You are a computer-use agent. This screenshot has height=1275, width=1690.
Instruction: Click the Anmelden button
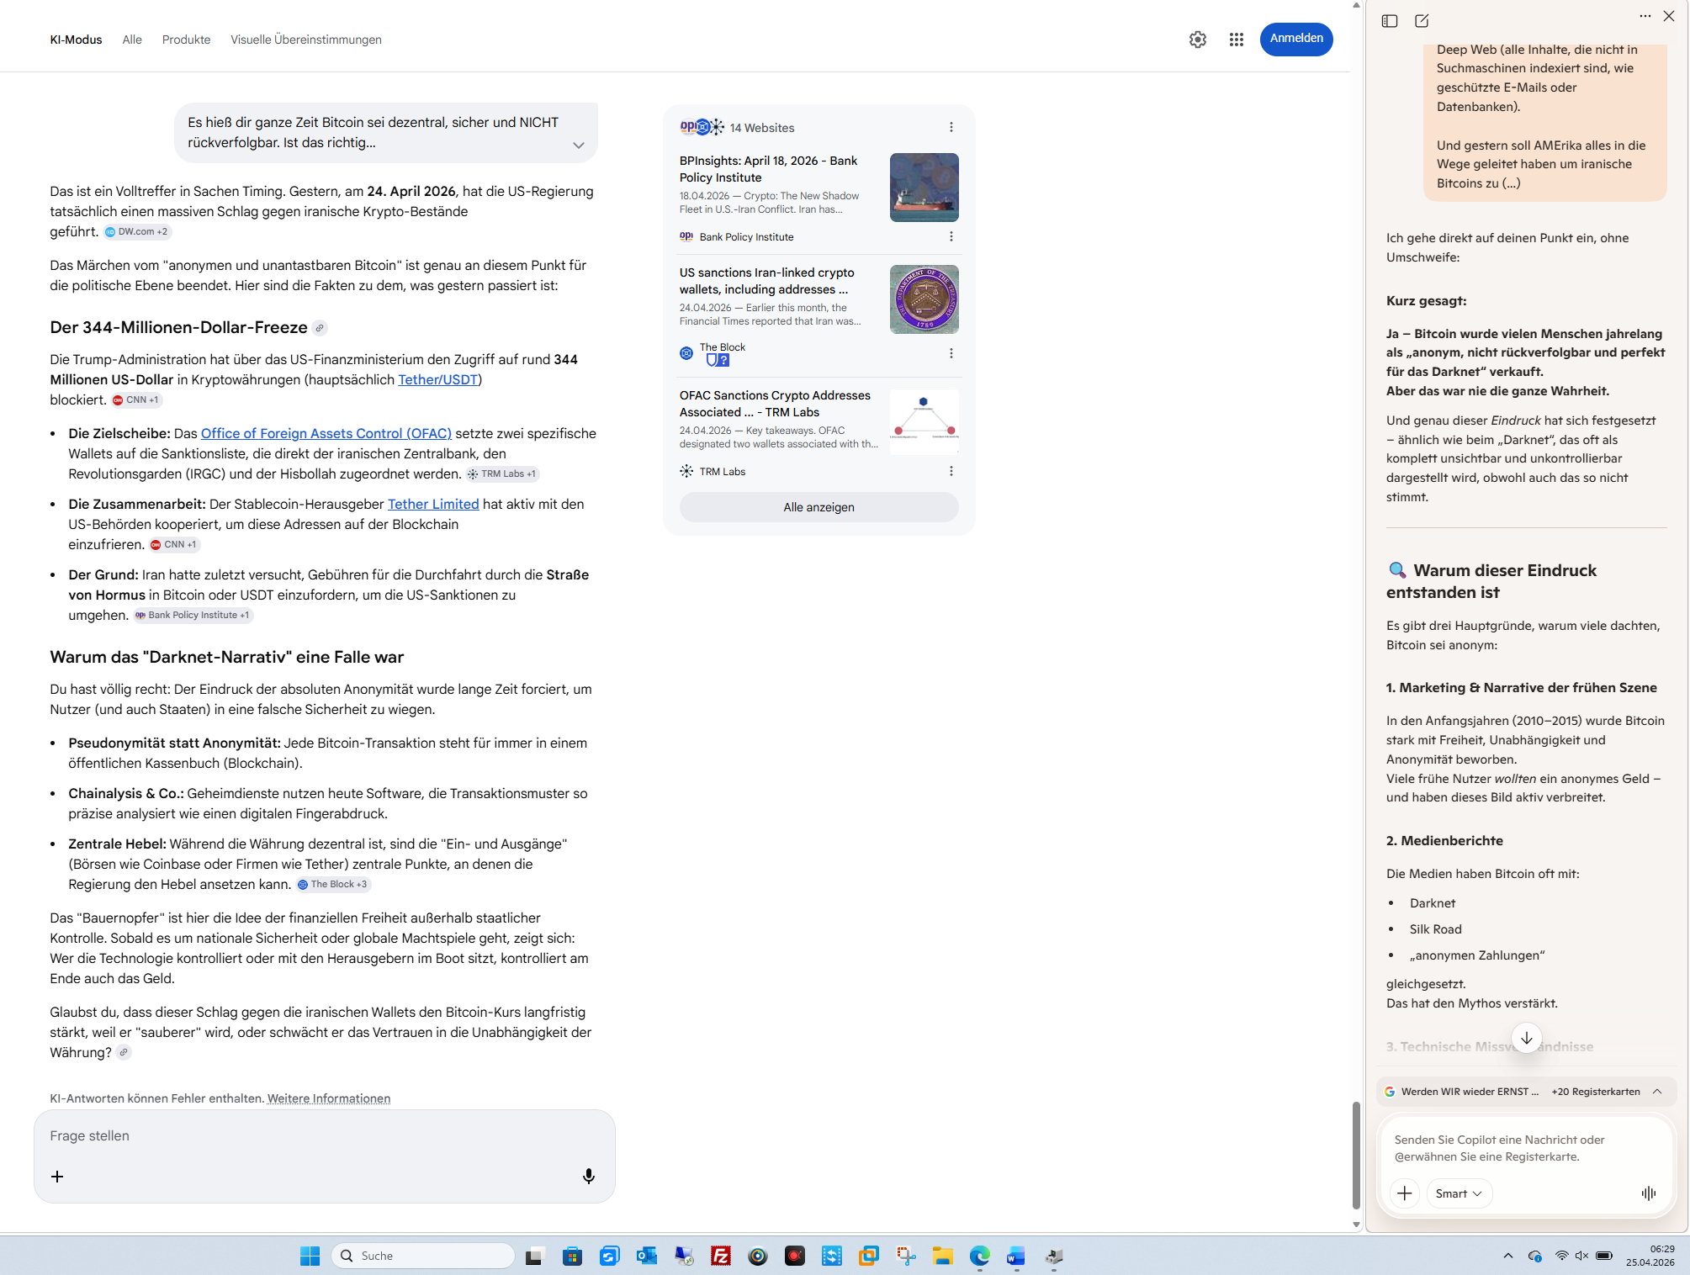coord(1295,39)
